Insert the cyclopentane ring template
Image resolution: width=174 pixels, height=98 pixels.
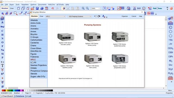coord(170,36)
